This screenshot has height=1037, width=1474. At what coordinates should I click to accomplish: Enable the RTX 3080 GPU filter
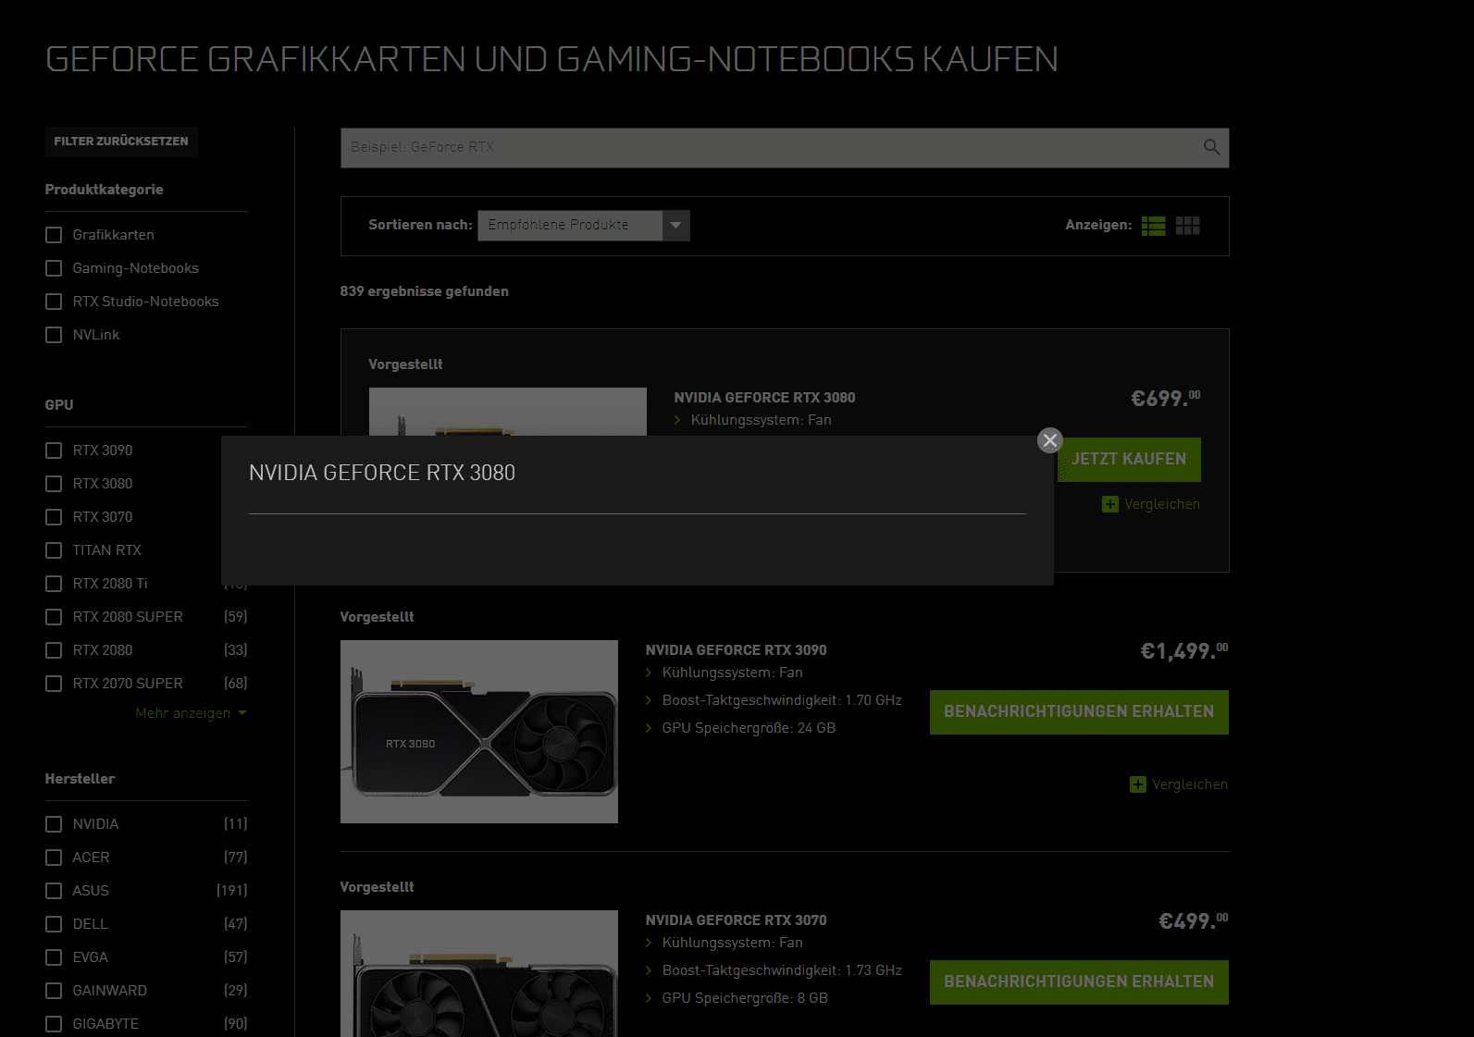click(x=54, y=484)
